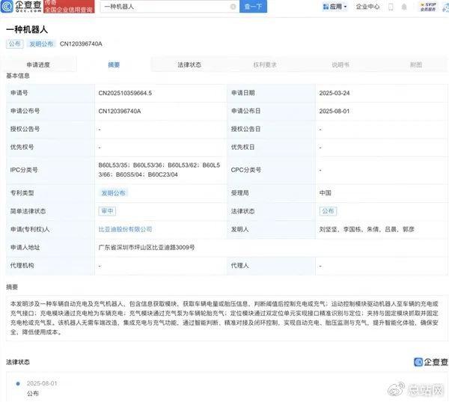The image size is (449, 402).
Task: Select the IPC classification B60L53/35 text
Action: 113,165
